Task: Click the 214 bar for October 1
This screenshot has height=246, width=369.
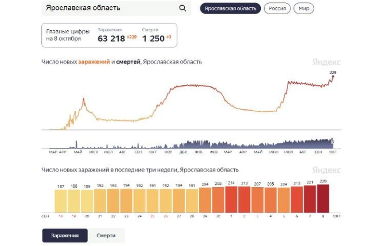Action: [x=231, y=199]
